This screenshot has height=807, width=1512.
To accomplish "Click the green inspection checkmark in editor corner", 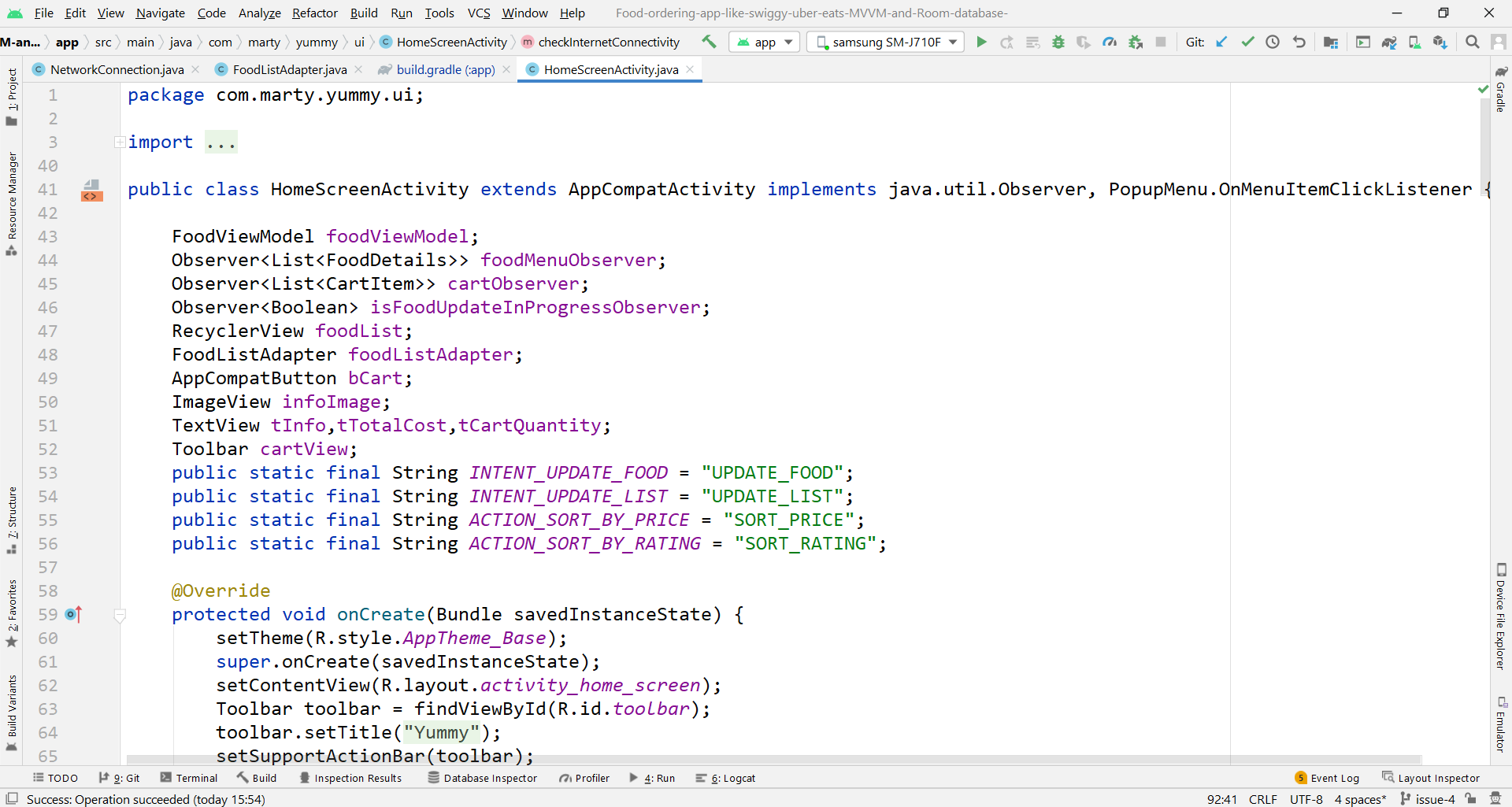I will click(x=1483, y=89).
